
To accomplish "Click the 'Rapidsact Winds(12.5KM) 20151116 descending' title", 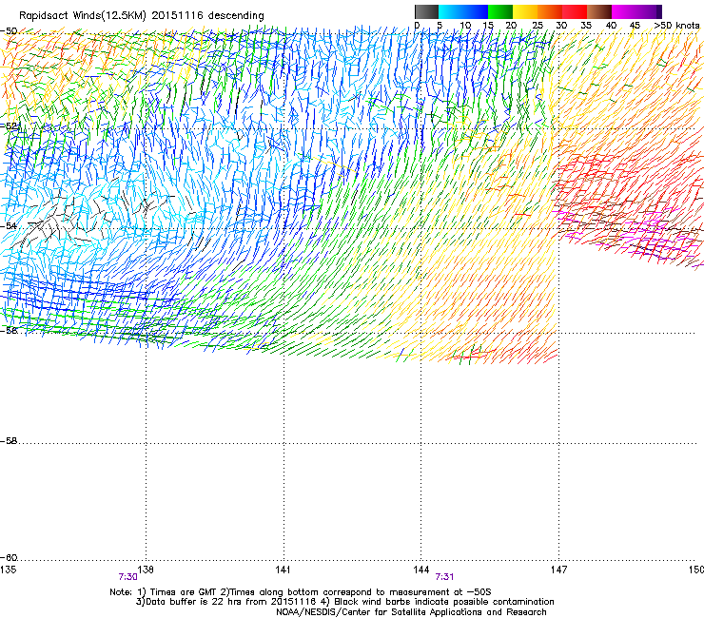I will pyautogui.click(x=142, y=16).
